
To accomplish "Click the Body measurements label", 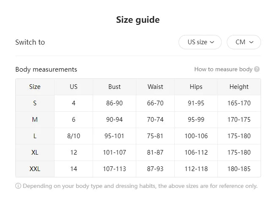I will tap(46, 70).
